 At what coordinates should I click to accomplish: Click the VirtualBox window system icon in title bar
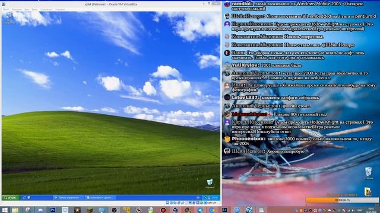4,4
